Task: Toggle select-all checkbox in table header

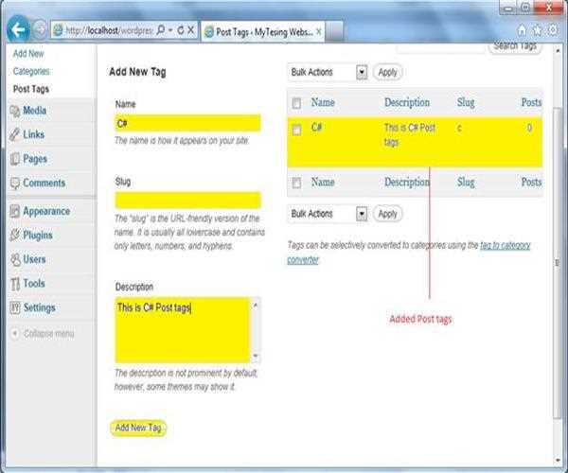Action: pyautogui.click(x=297, y=103)
